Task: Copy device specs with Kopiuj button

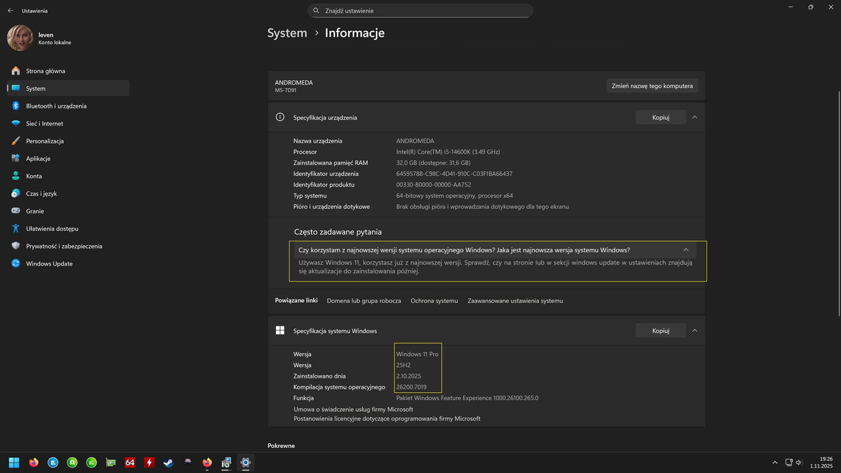Action: point(660,117)
